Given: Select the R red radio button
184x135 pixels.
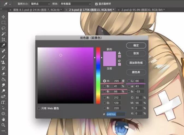Looking at the screenshot, I should [105, 97].
